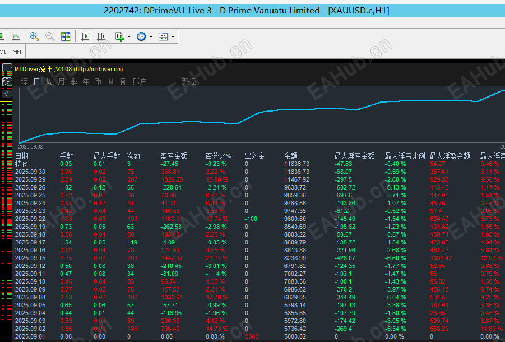Click profit value 1829.20
Image resolution: width=505 pixels, height=342 pixels.
pyautogui.click(x=172, y=180)
